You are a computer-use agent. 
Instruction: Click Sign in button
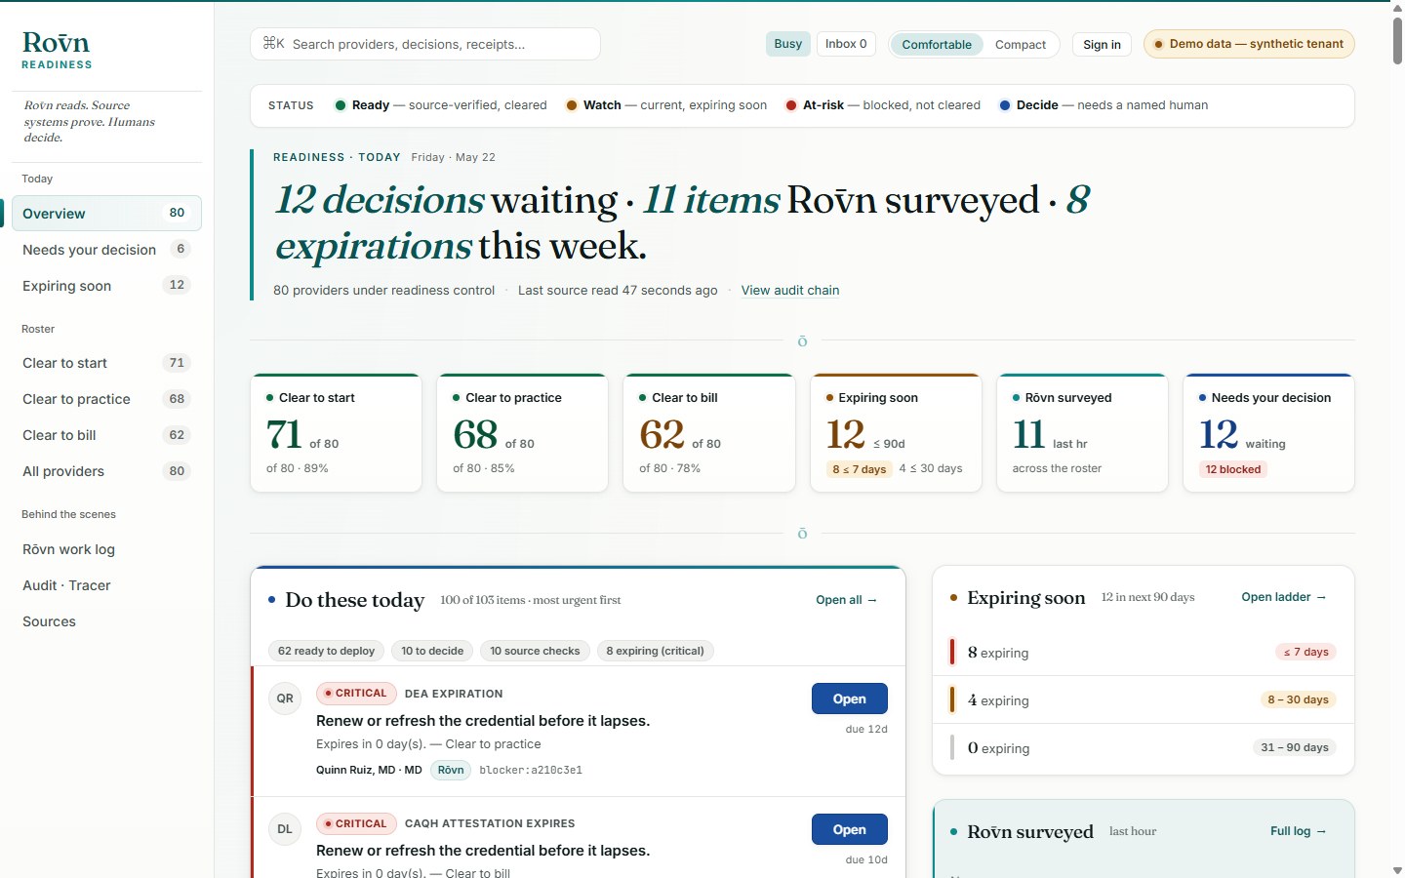coord(1102,45)
